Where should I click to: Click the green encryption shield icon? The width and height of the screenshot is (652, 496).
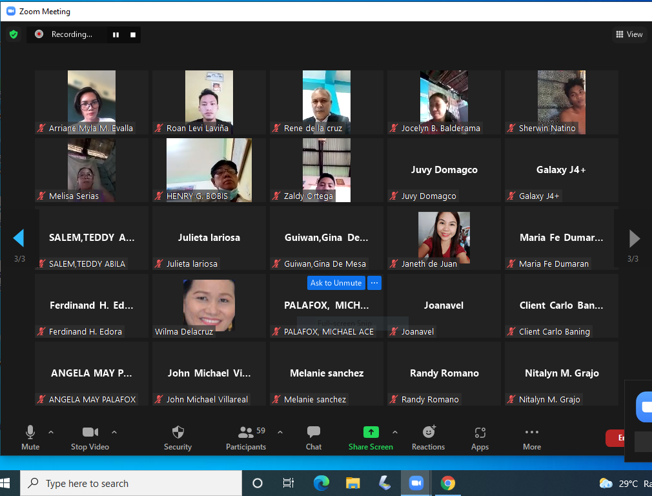click(14, 34)
